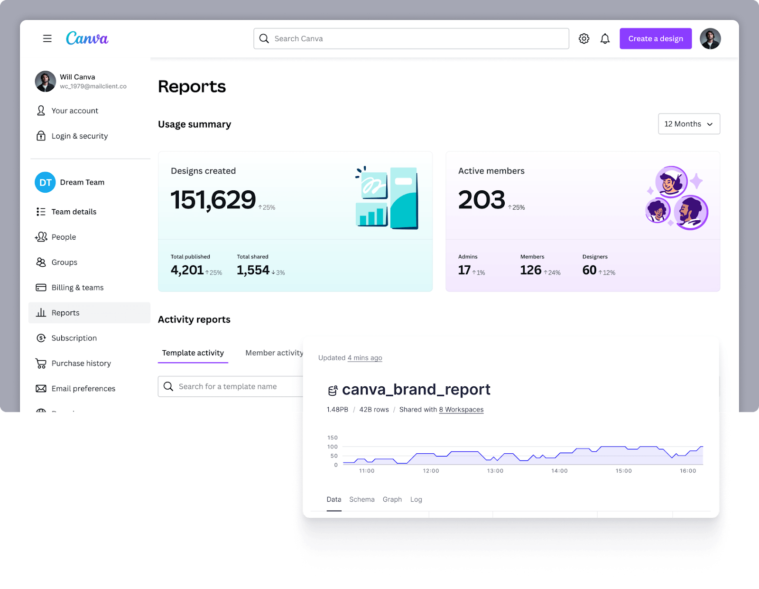759x589 pixels.
Task: Click Total shared value 1,554
Action: (x=253, y=270)
